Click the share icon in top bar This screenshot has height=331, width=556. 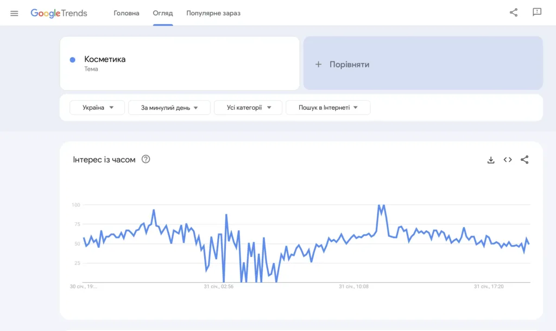(514, 12)
